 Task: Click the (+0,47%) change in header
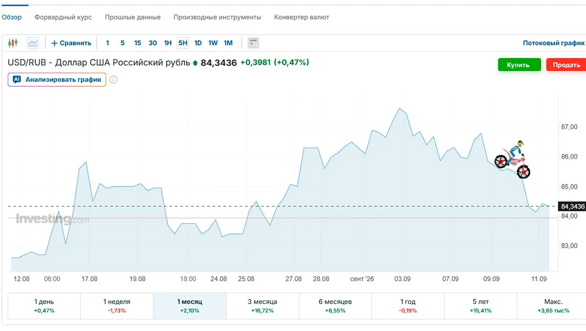tap(292, 62)
